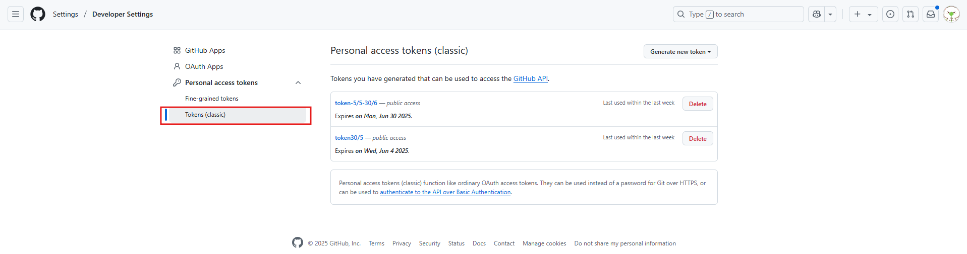967x254 pixels.
Task: Click the GitHub logo in header
Action: (x=38, y=14)
